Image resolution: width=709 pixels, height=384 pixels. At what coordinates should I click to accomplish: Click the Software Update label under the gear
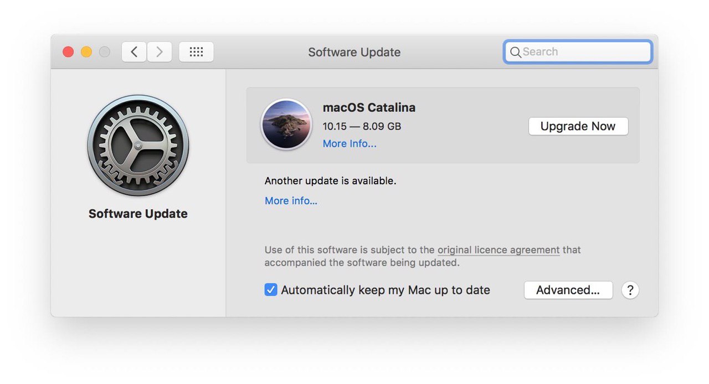[138, 214]
